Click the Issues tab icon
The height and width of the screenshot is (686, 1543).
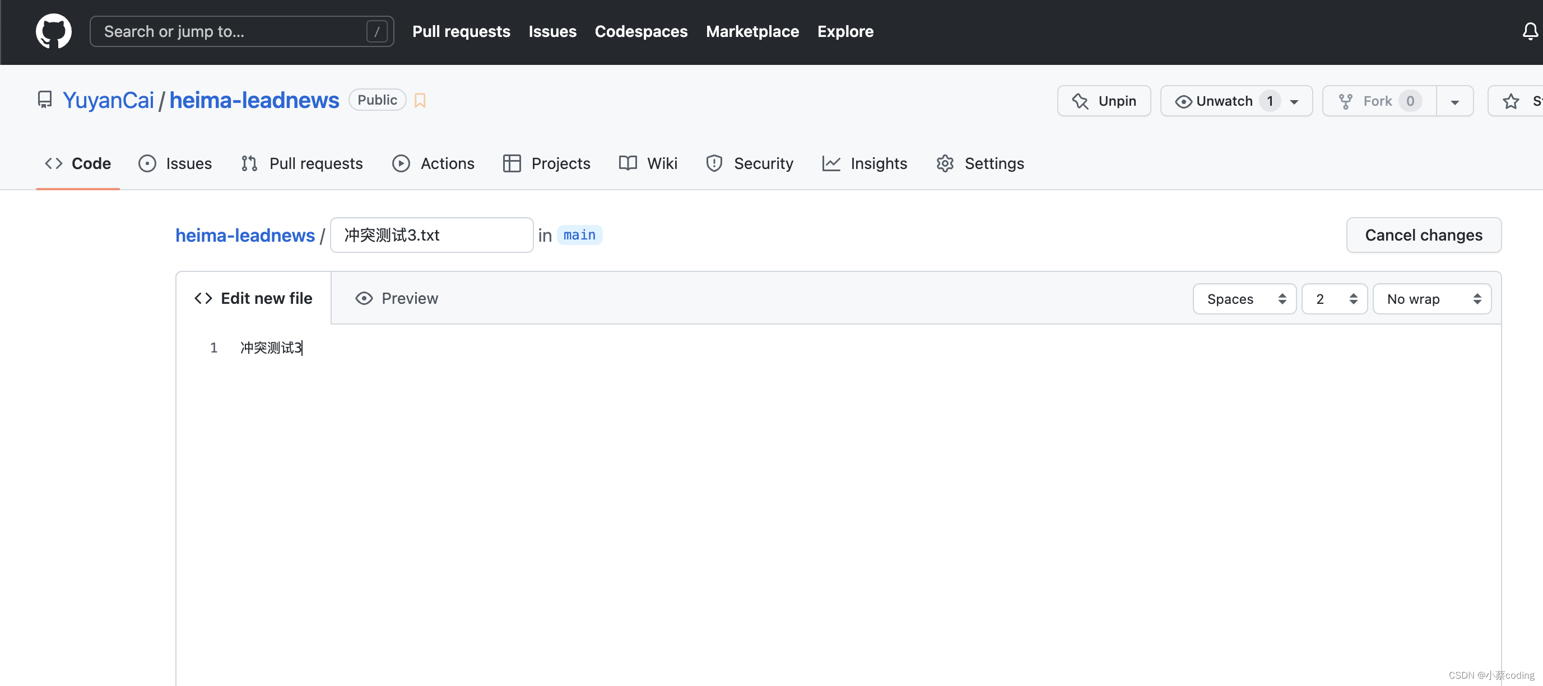148,162
